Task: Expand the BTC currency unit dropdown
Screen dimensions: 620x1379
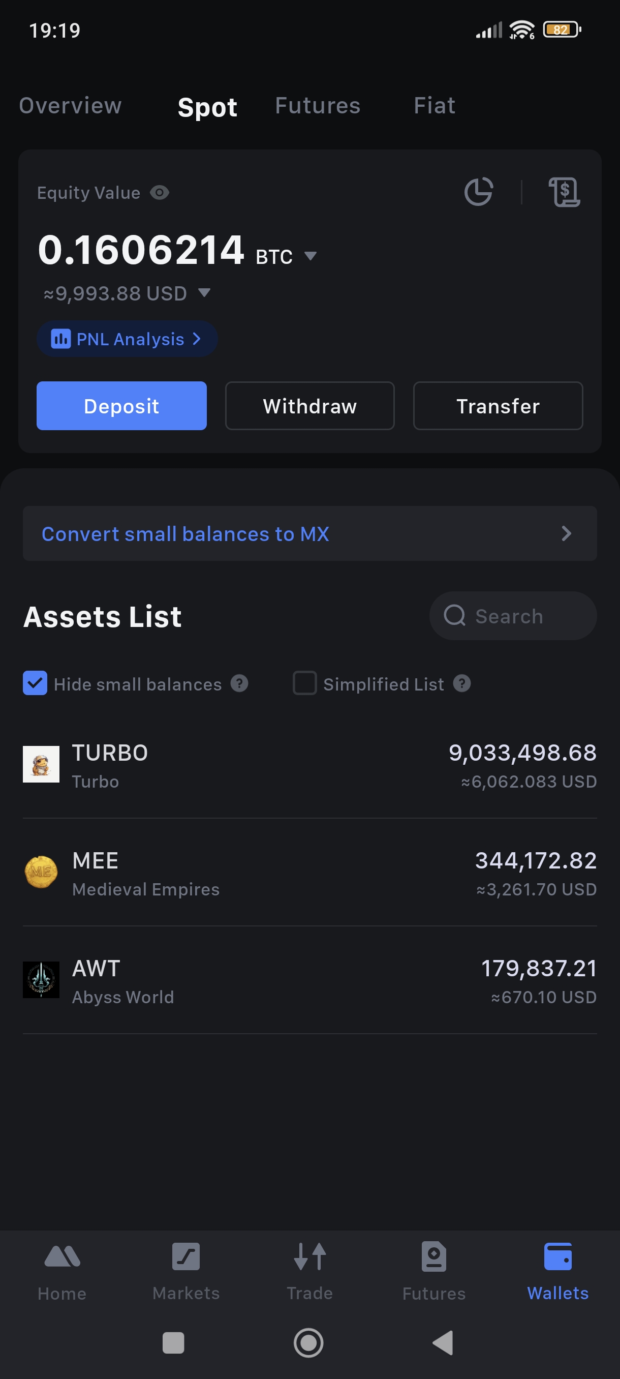Action: pyautogui.click(x=311, y=256)
